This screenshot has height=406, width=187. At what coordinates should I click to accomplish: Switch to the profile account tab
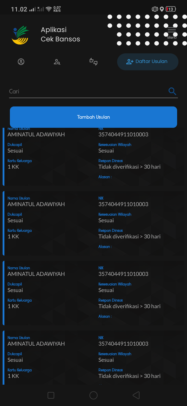coord(21,62)
